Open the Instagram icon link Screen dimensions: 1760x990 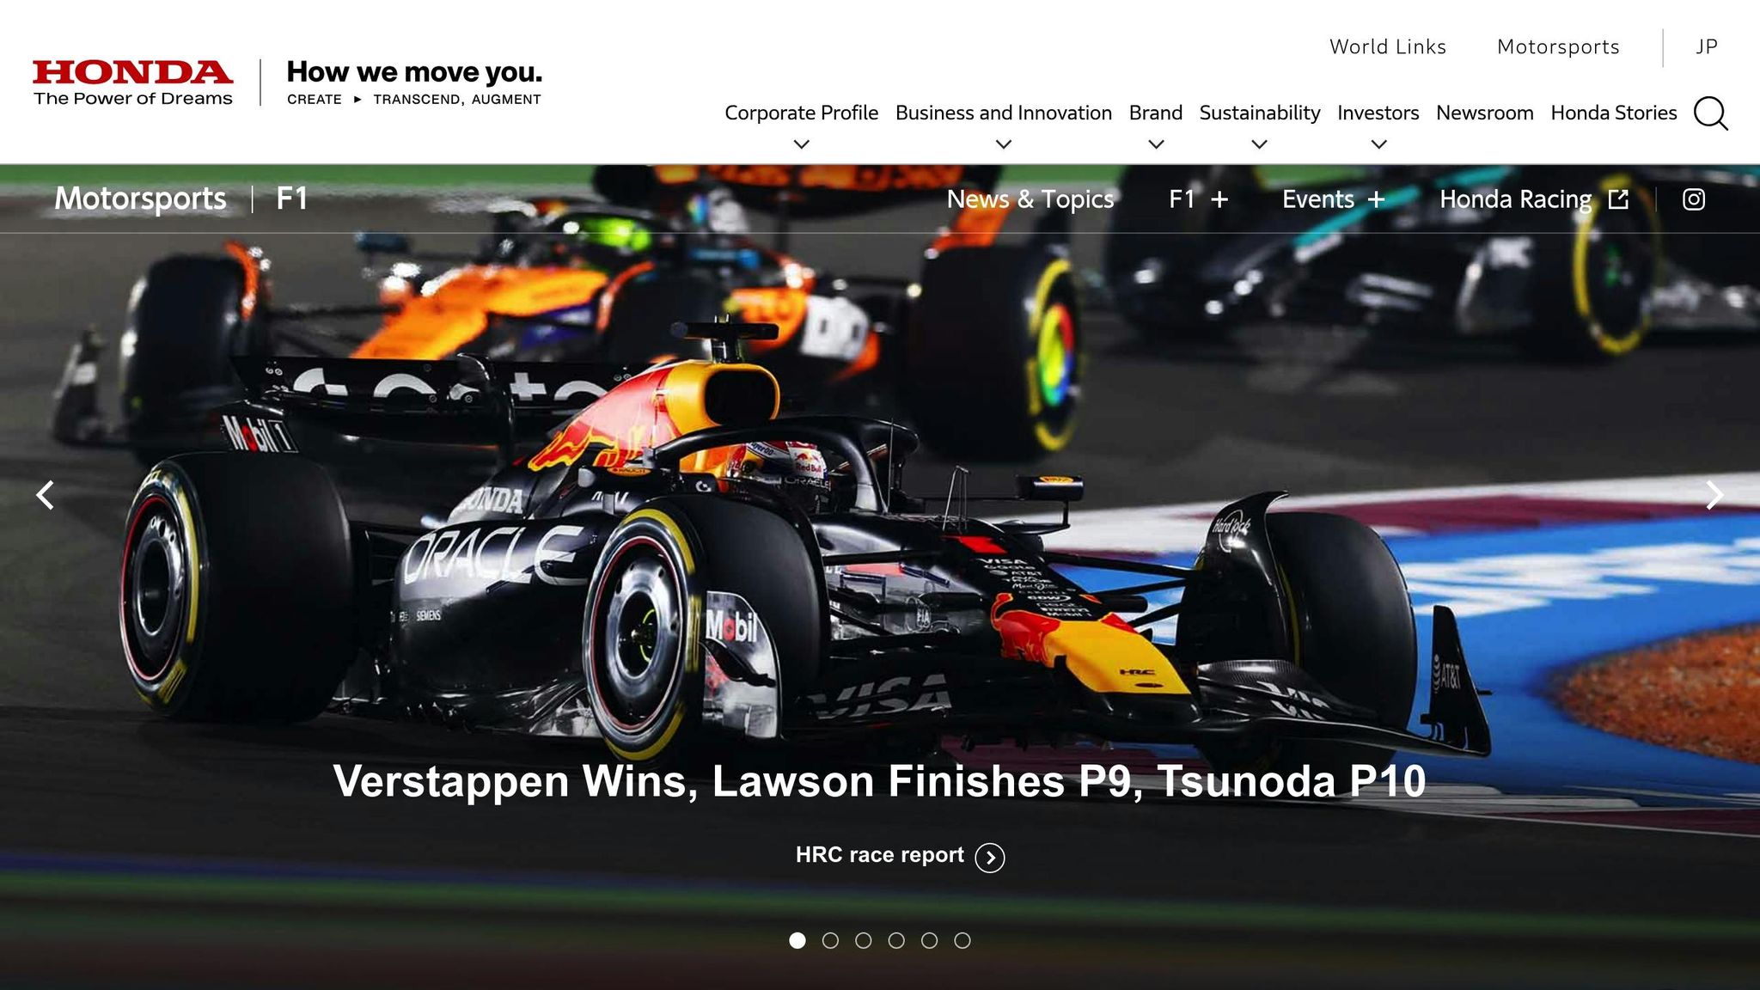(1693, 199)
